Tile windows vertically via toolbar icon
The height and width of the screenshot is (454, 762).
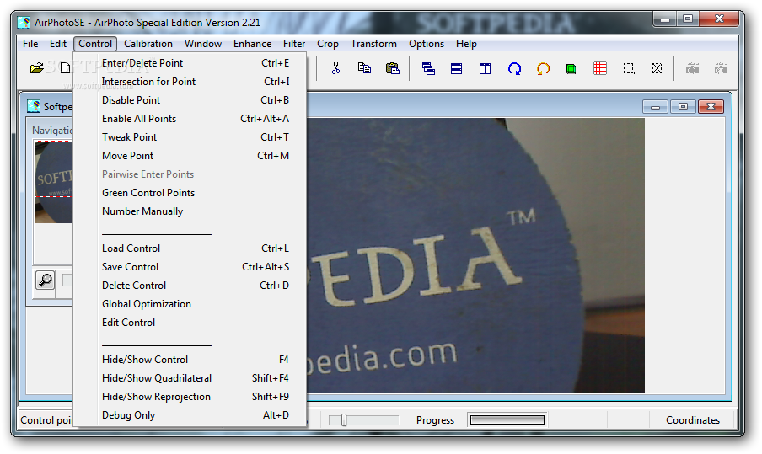pos(485,68)
